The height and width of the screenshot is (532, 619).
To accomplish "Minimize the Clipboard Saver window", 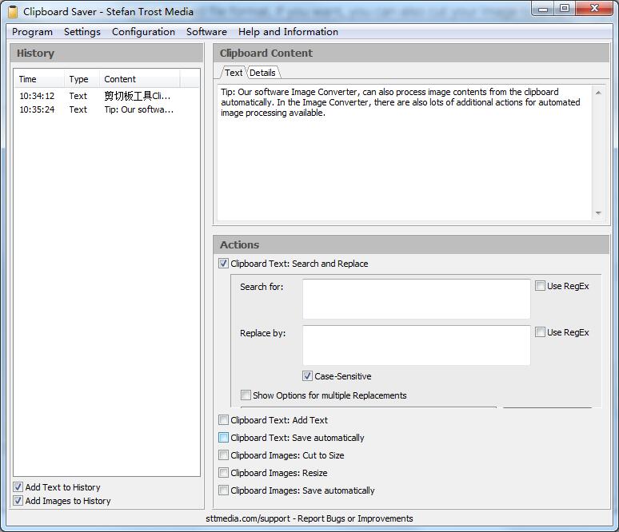I will [543, 9].
